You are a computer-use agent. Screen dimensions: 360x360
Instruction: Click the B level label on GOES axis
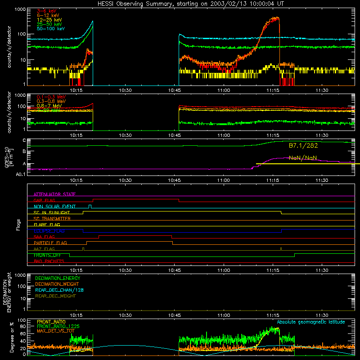point(24,151)
